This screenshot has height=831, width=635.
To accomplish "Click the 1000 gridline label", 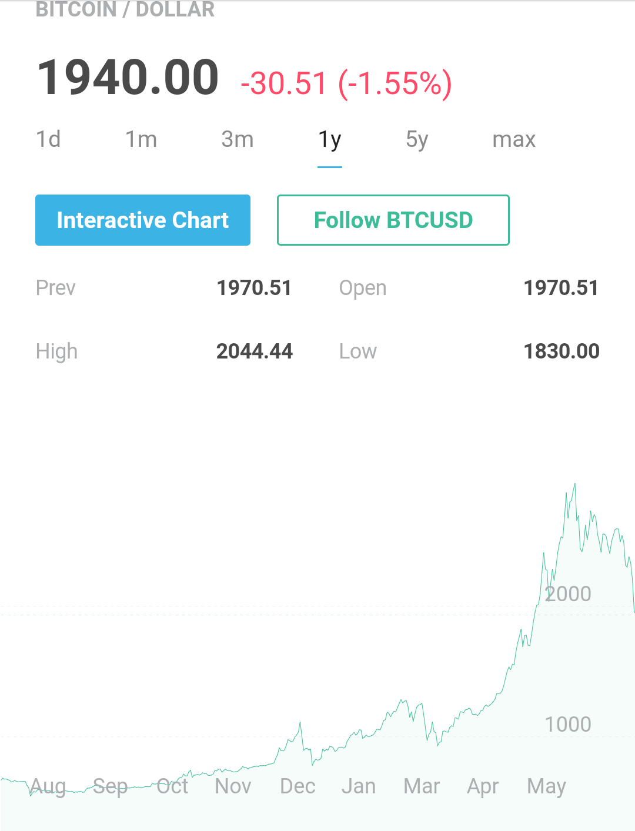I will click(x=568, y=724).
